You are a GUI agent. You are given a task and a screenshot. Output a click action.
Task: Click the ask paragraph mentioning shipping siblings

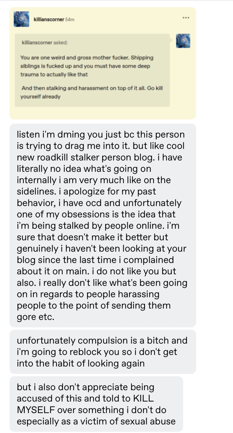87,66
